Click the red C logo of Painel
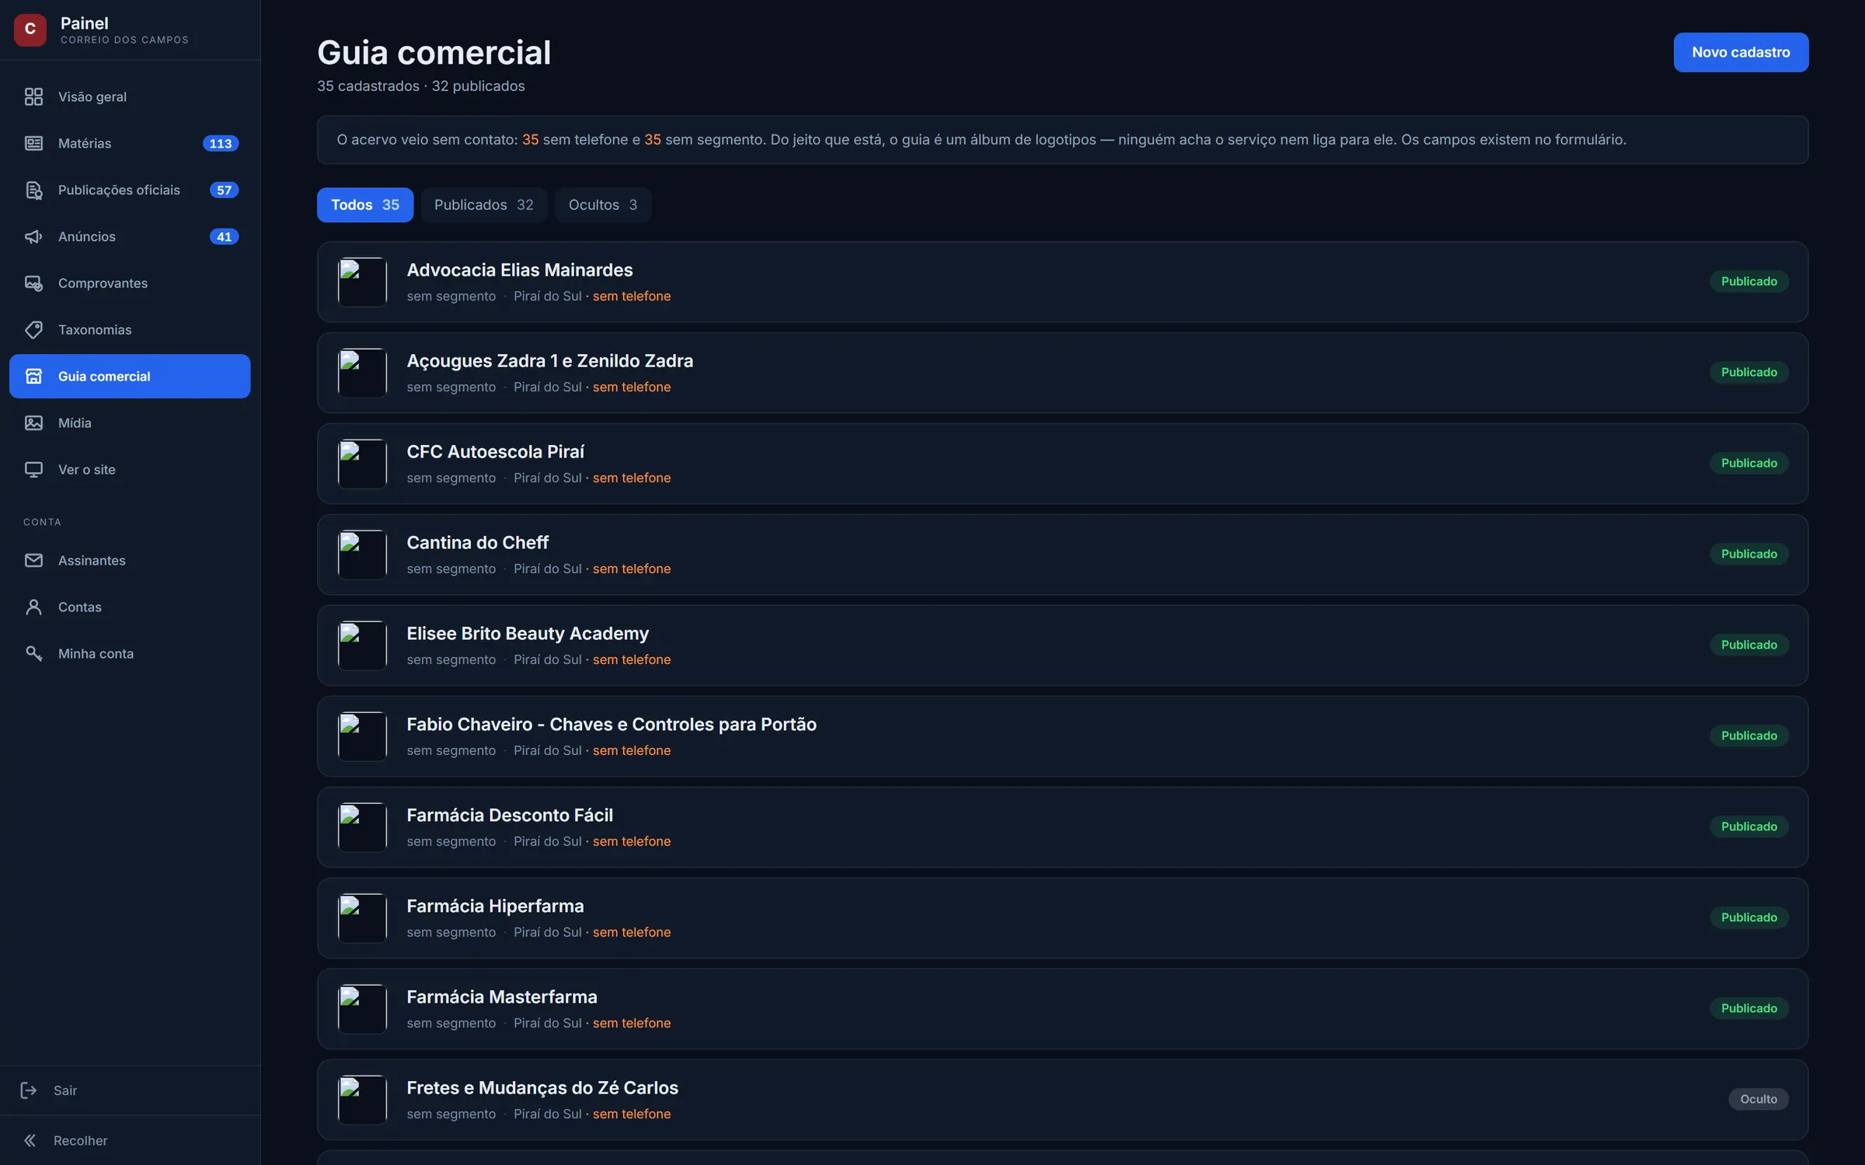 30,30
